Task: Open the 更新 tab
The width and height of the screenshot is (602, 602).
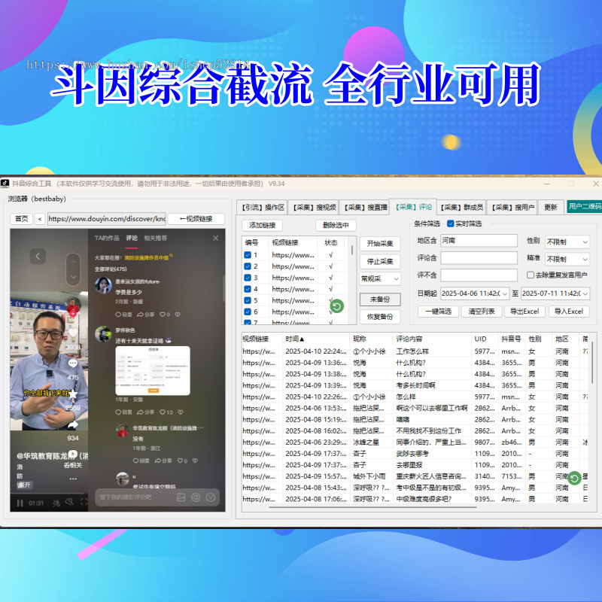Action: click(x=551, y=208)
